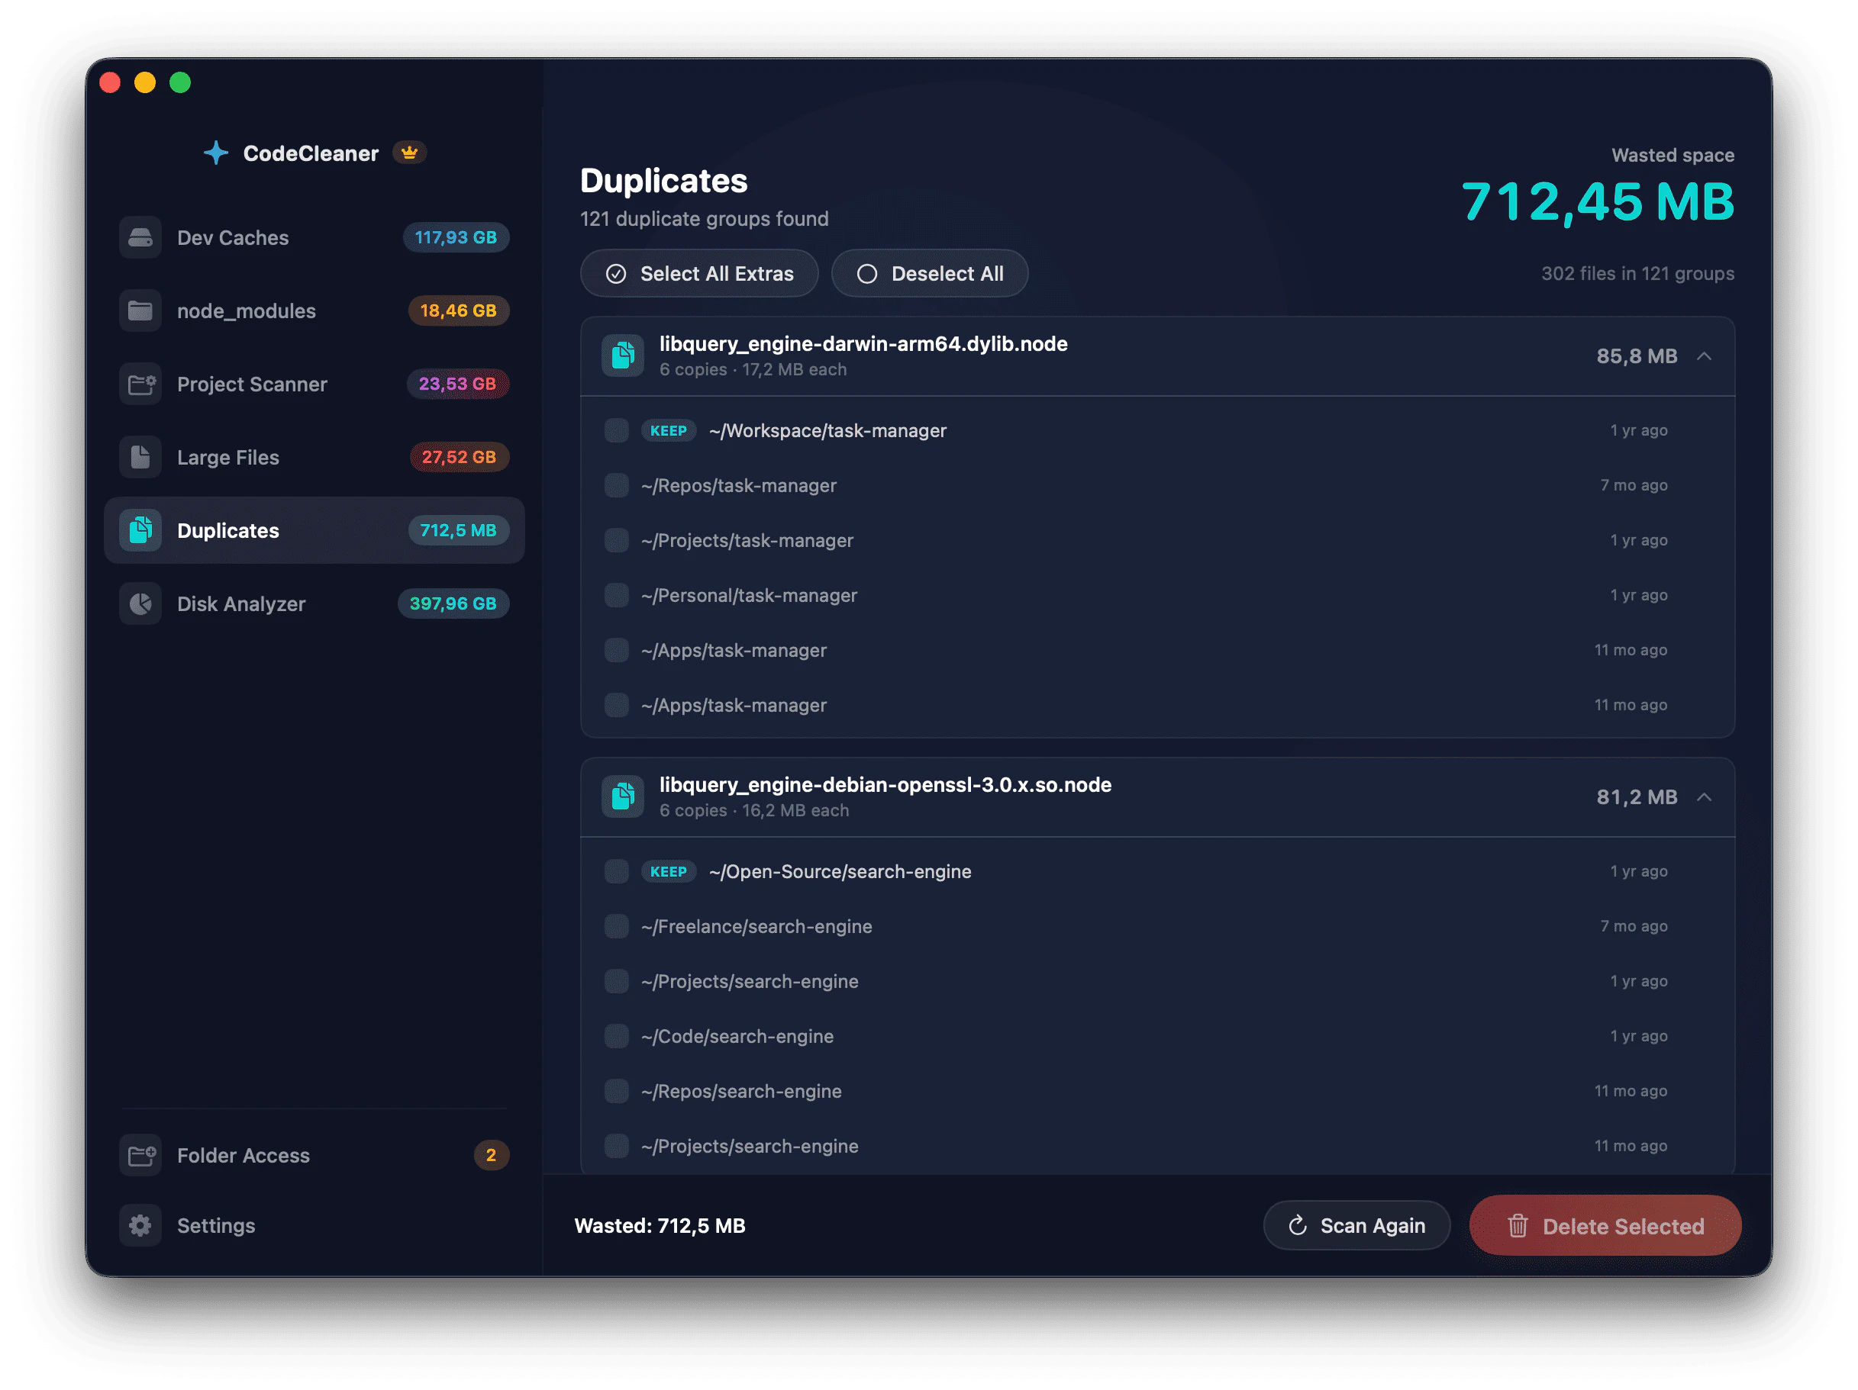Click the KEEP badge on ~/Workspace/task-manager
The image size is (1858, 1390).
[669, 430]
